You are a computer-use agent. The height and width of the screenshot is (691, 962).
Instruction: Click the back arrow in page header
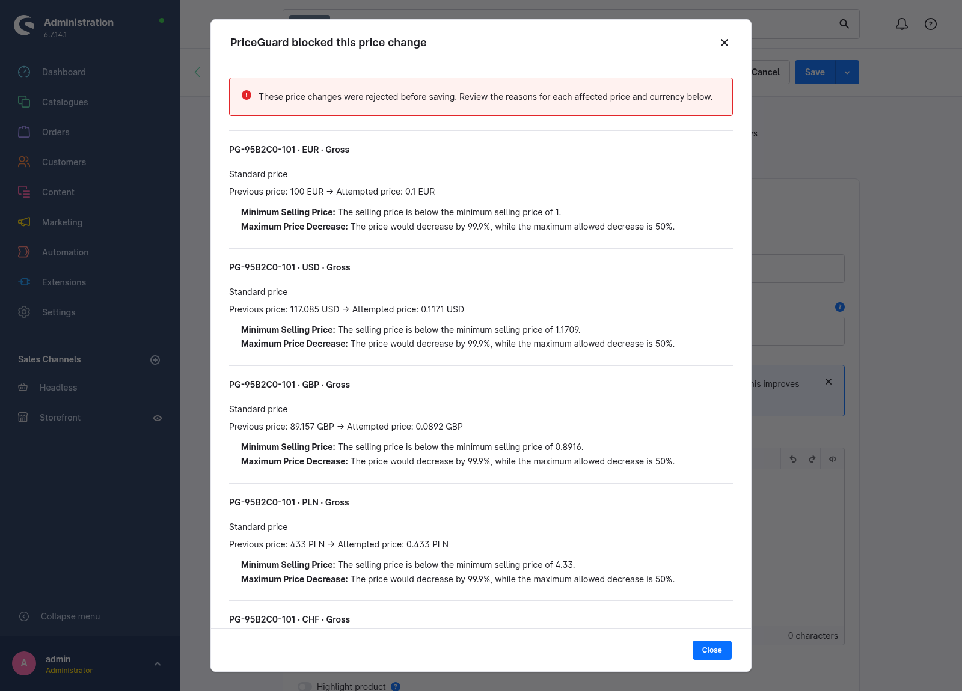pos(197,72)
